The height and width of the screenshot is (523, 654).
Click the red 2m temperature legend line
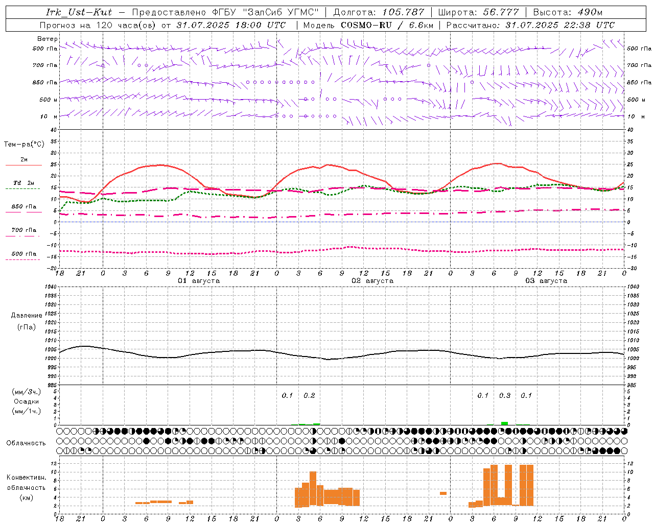[24, 165]
